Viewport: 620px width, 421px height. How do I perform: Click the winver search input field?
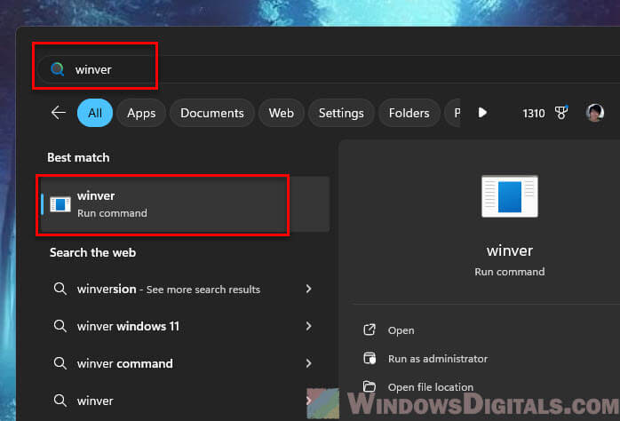click(328, 69)
